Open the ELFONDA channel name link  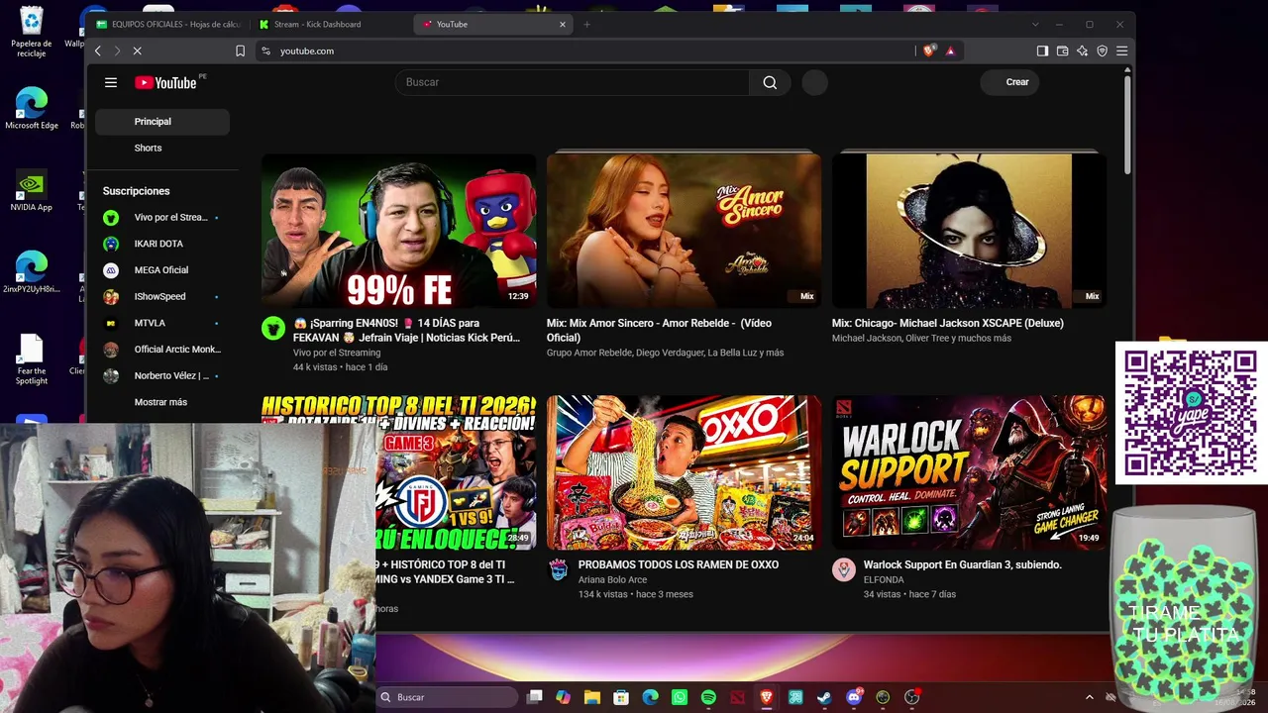pos(884,580)
